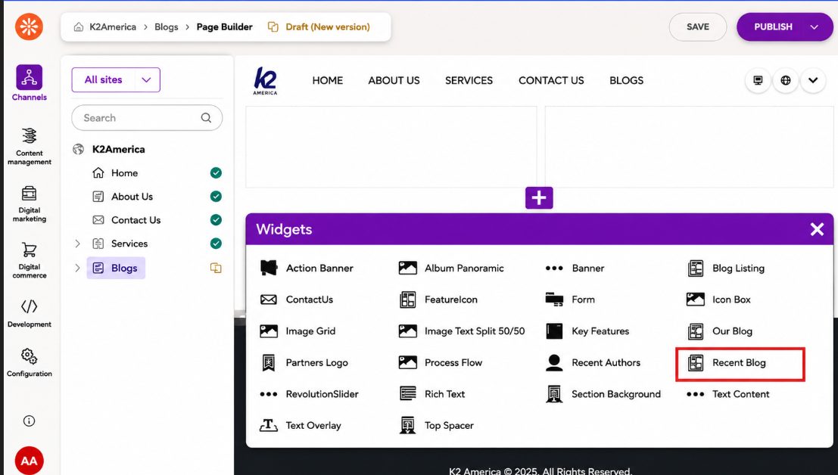The image size is (838, 475).
Task: Add the Key Features widget
Action: (587, 331)
